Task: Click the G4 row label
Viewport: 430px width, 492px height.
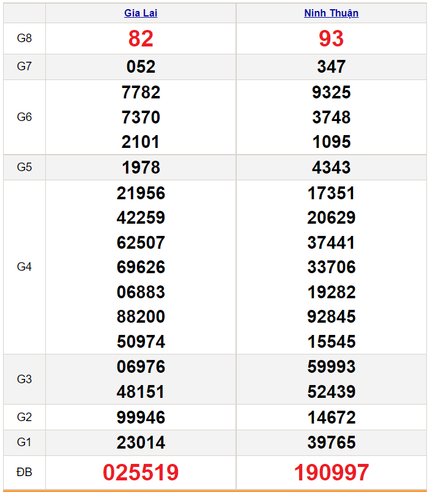Action: pos(24,267)
